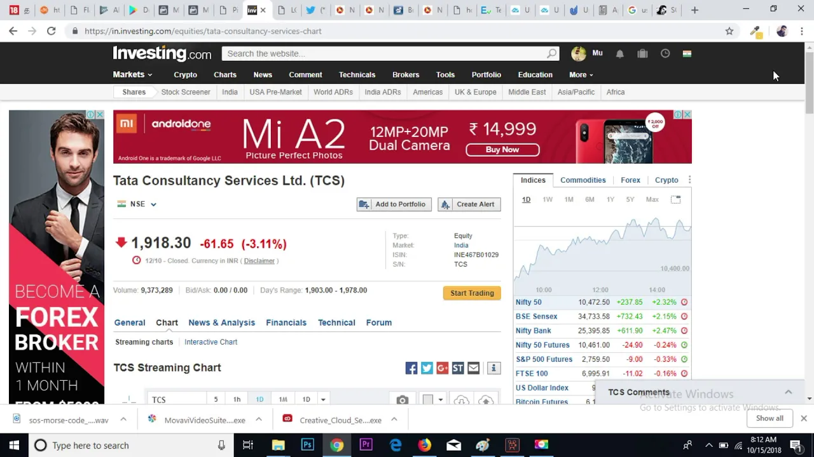Select the Forex sidebar tab

630,180
